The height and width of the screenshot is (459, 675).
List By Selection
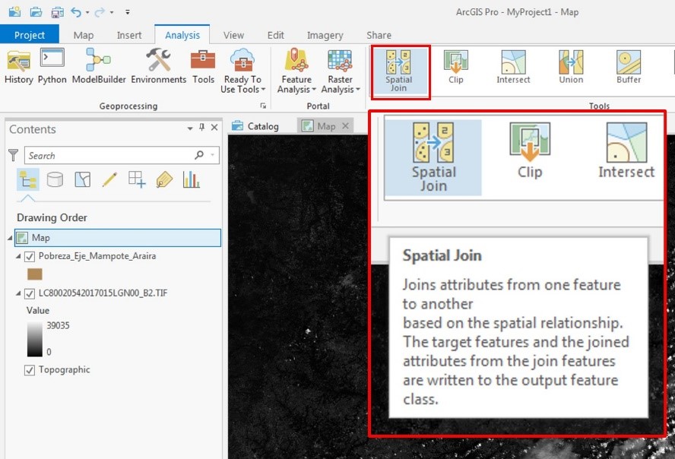coord(82,180)
